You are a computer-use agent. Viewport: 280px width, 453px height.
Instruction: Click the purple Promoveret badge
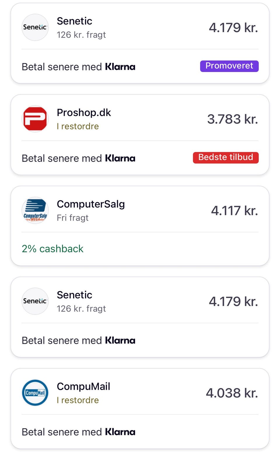click(229, 66)
